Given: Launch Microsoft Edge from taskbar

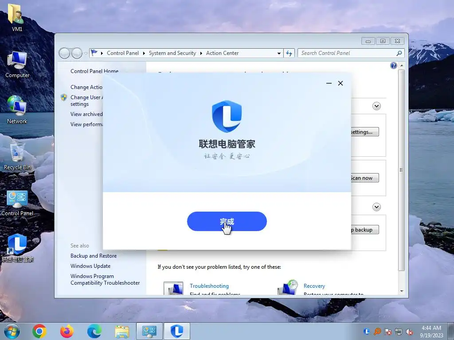Looking at the screenshot, I should (94, 331).
